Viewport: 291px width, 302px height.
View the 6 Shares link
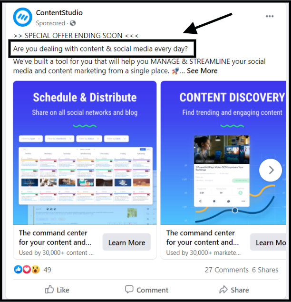click(265, 270)
